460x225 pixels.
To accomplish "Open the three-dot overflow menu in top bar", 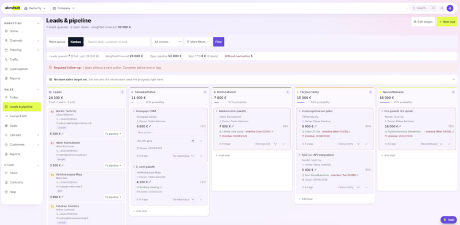I will point(406,8).
